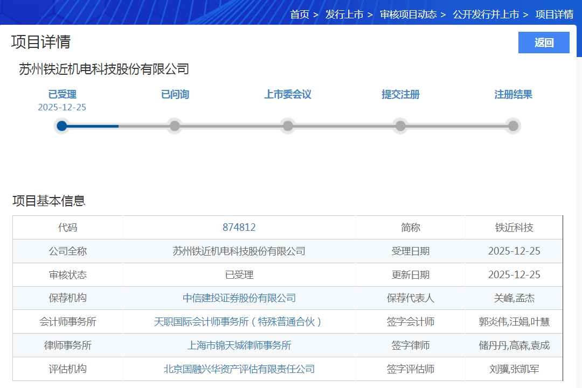This screenshot has width=582, height=388.
Task: Select the 注册结果 stage label
Action: coord(513,95)
